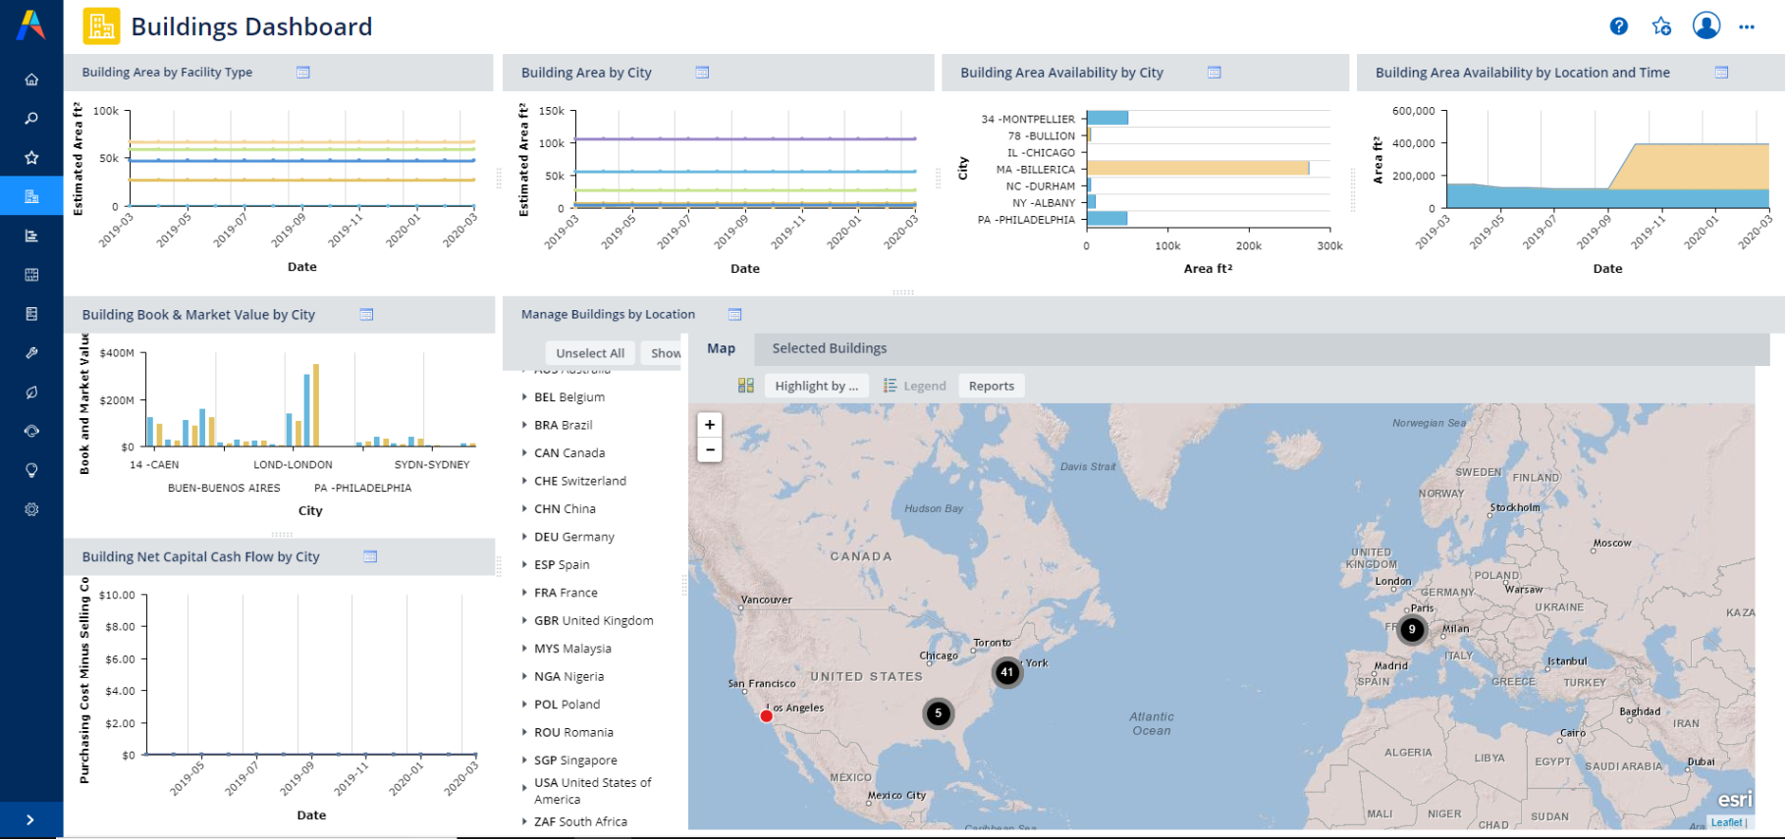
Task: Switch to the Selected Buildings tab
Action: coord(829,348)
